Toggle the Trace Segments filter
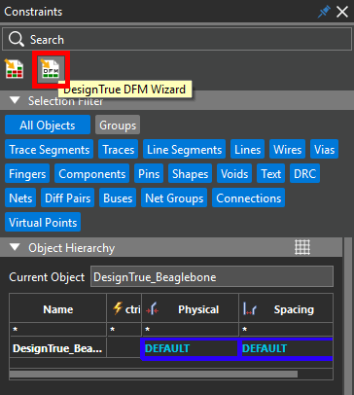The width and height of the screenshot is (354, 395). pos(50,149)
